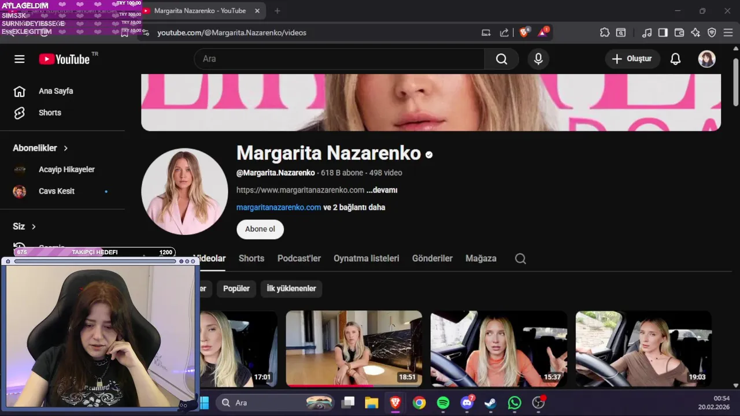Open the YouTube hamburger guide menu

click(20, 59)
